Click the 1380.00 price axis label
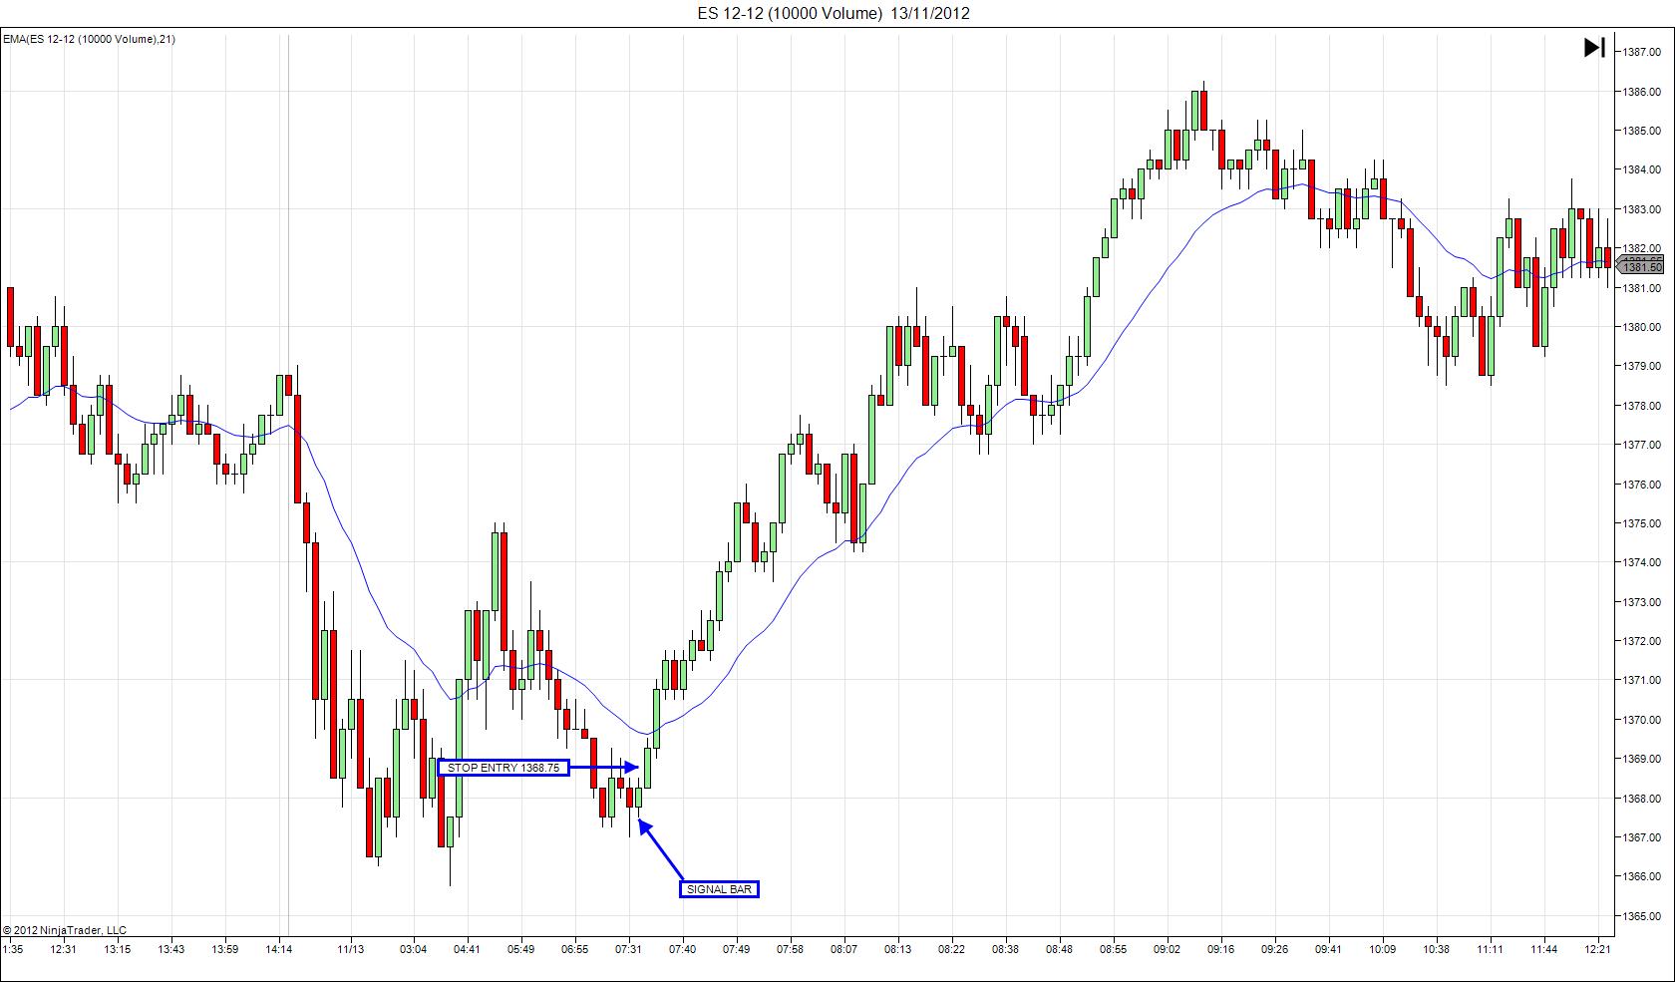Screen dimensions: 1675x982 click(1641, 327)
